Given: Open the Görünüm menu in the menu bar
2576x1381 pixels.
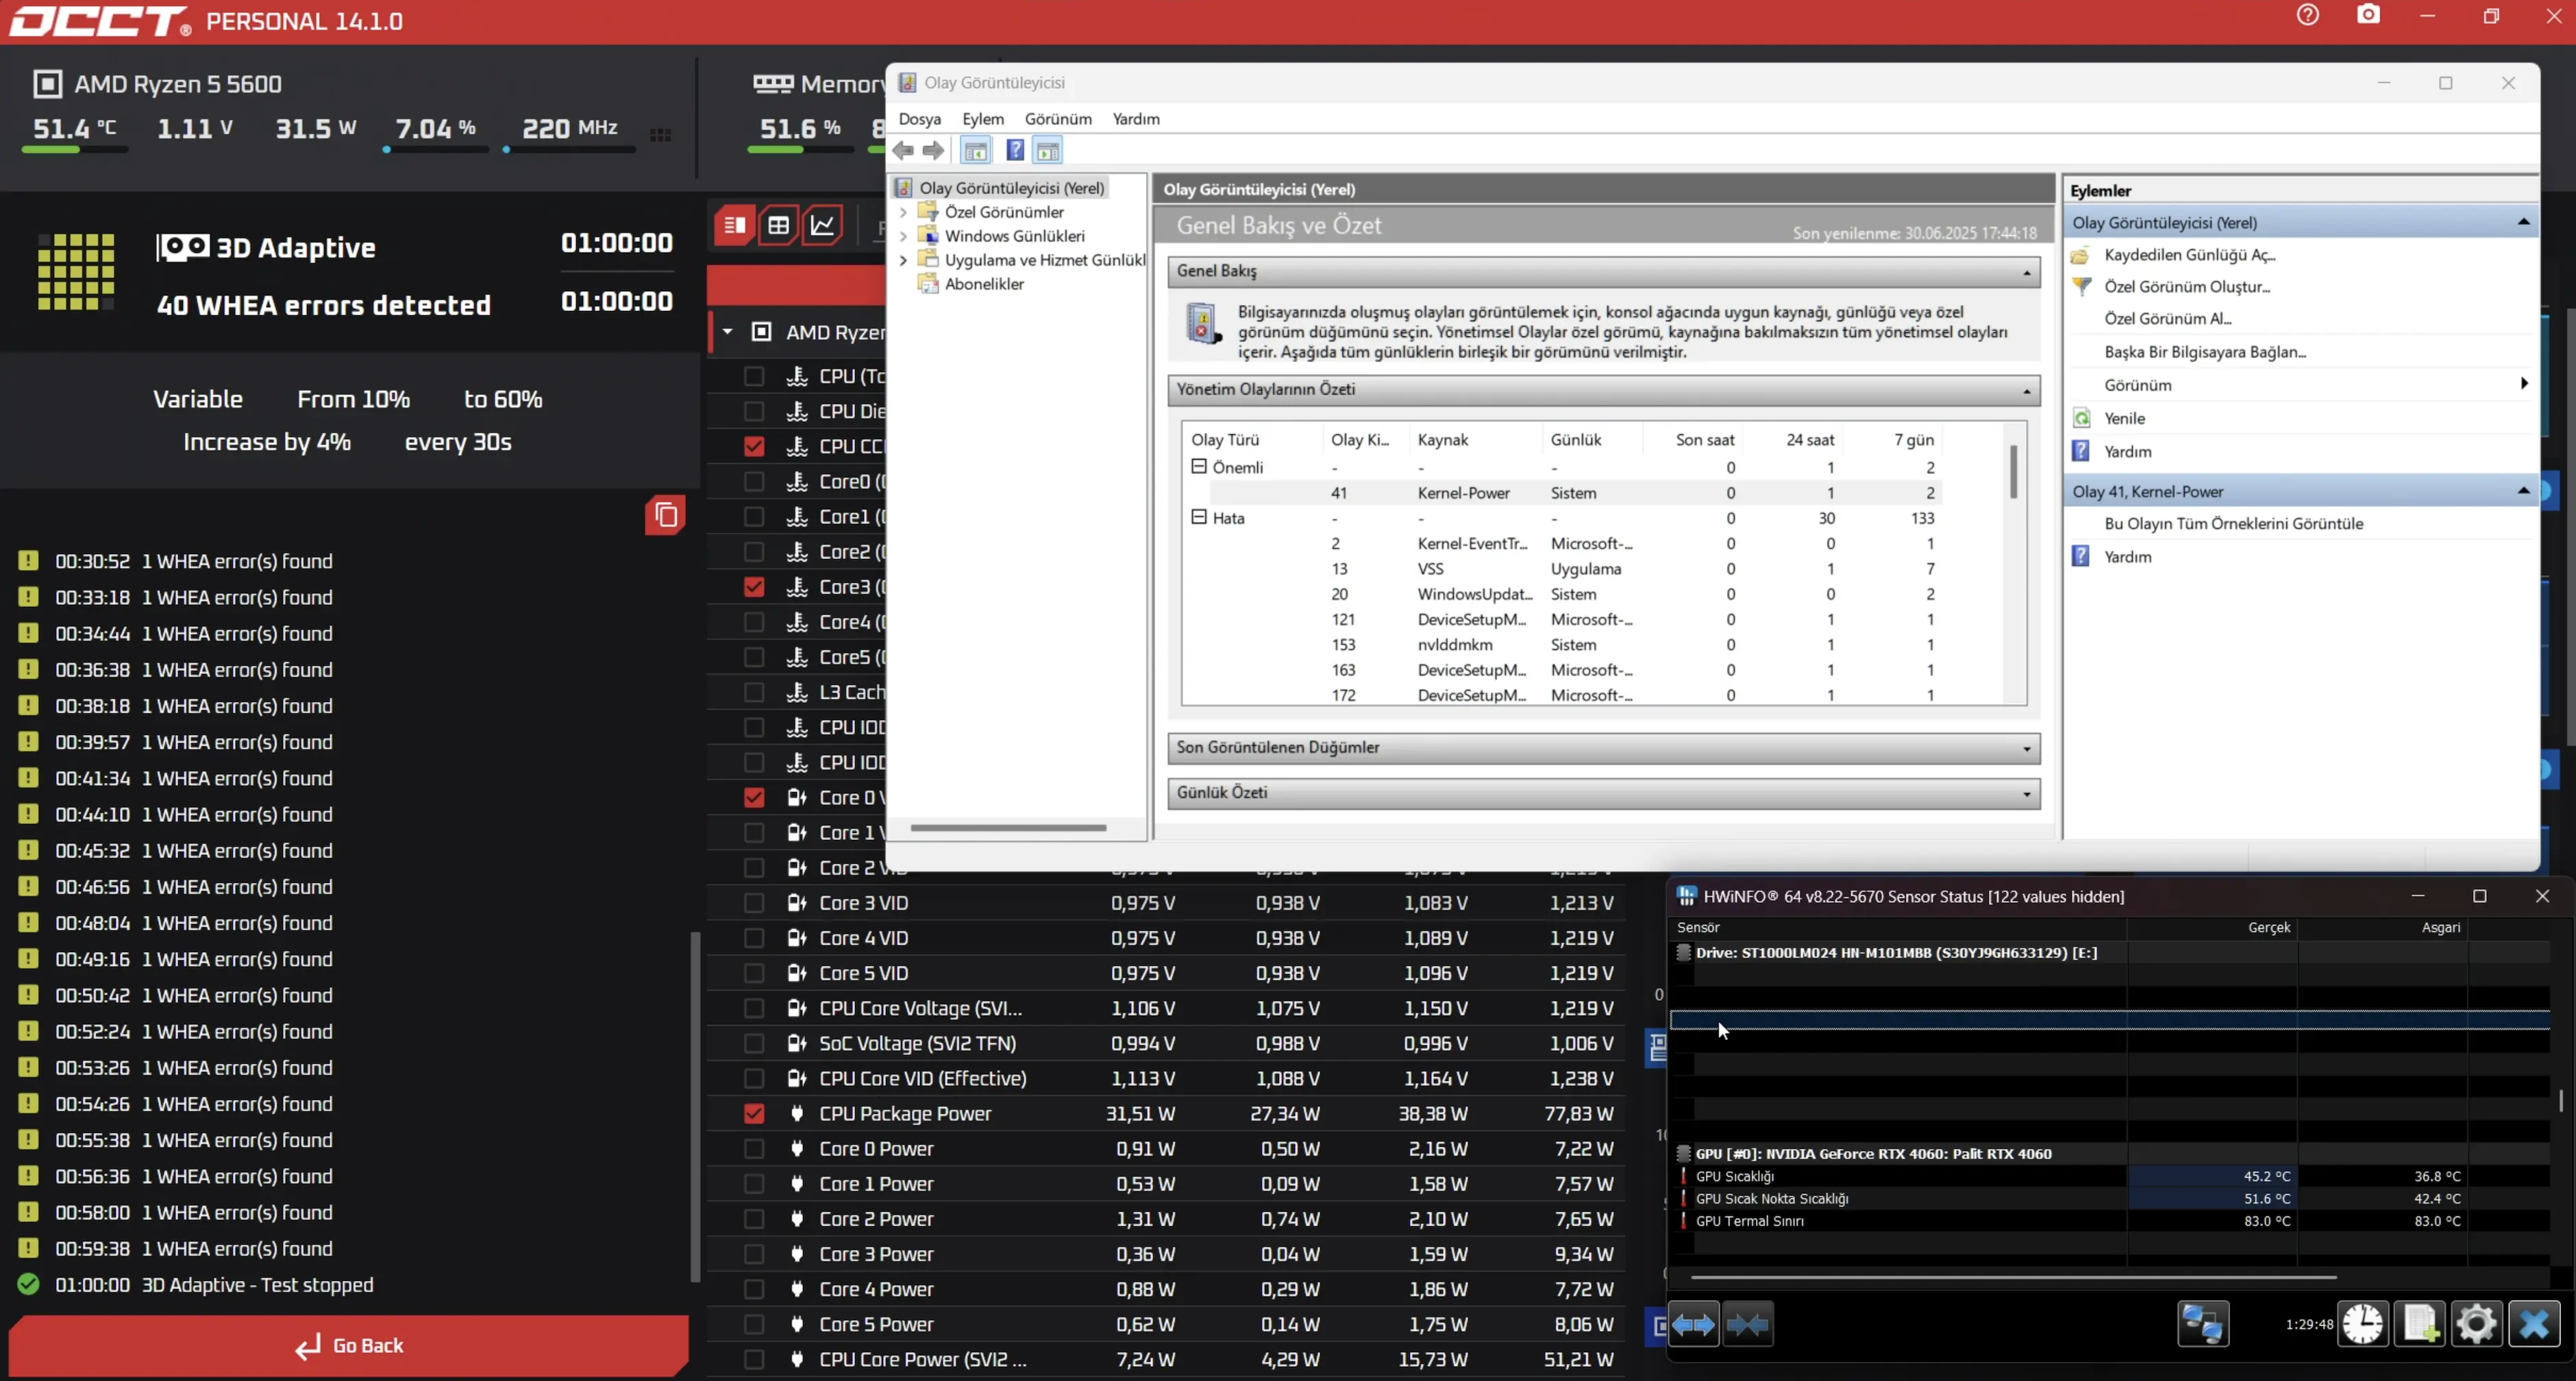Looking at the screenshot, I should [x=1058, y=119].
